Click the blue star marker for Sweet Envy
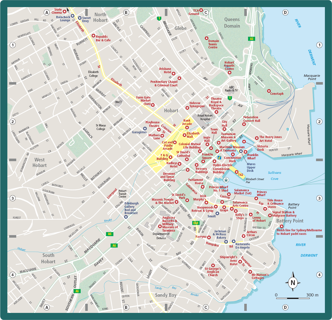 (80, 18)
